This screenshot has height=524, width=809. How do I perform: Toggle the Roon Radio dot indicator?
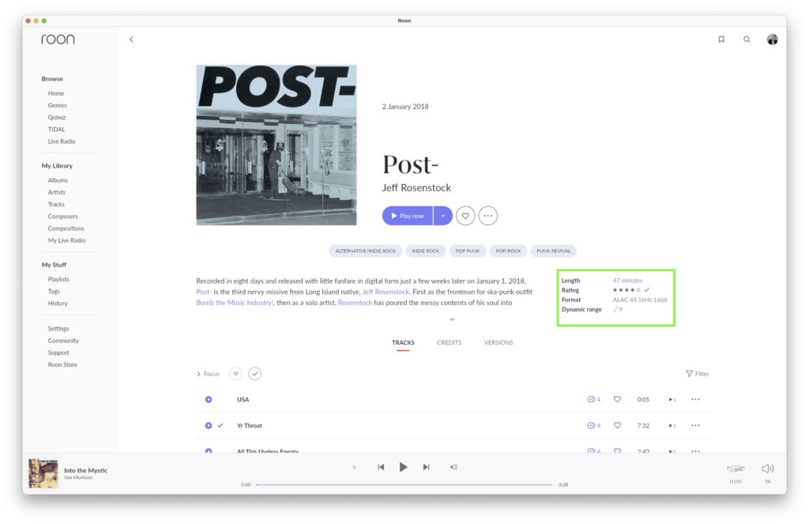[355, 467]
